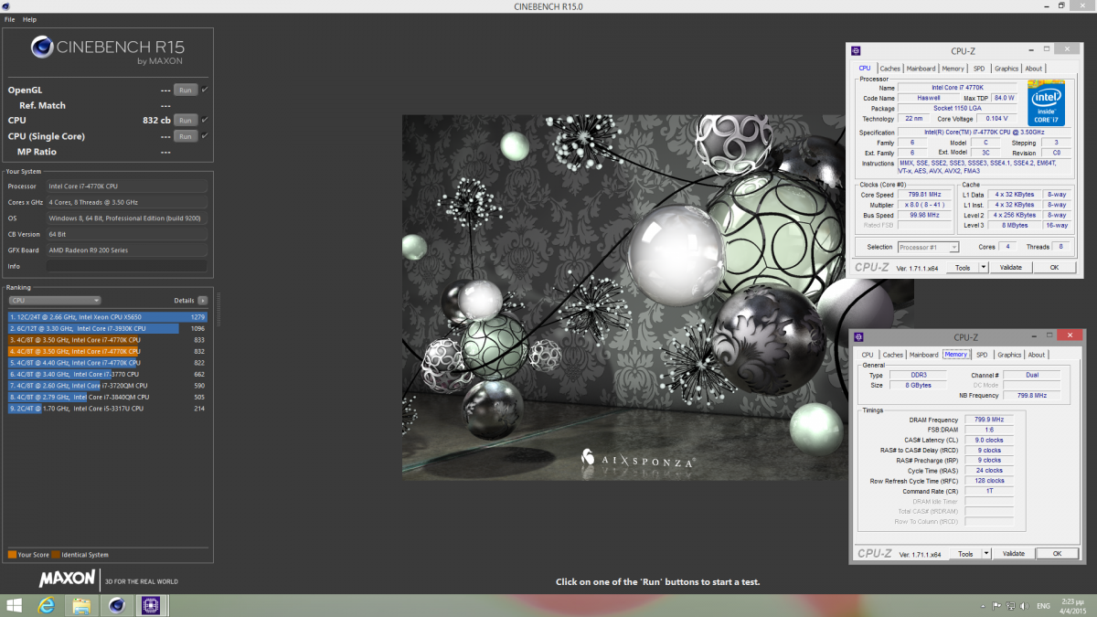This screenshot has width=1097, height=617.
Task: Open the taskbar clock showing 2:23
Action: [1072, 605]
